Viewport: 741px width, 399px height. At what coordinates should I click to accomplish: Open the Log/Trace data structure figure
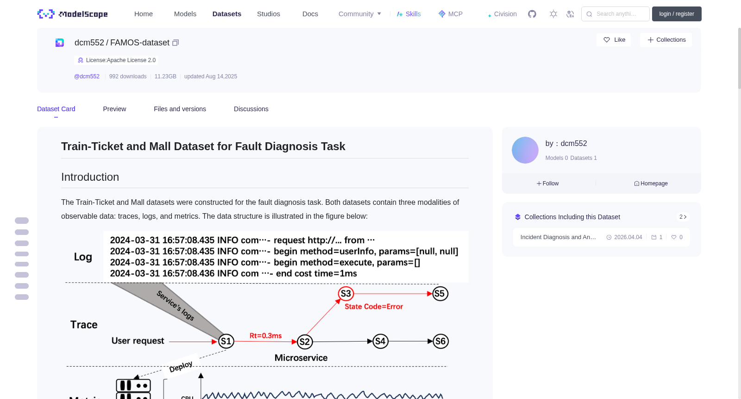click(265, 315)
